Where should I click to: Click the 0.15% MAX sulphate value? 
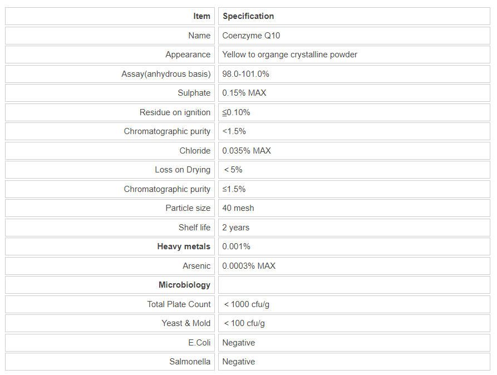click(244, 93)
